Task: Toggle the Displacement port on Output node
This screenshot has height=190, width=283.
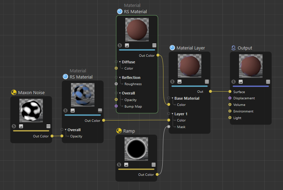Action: 230,98
